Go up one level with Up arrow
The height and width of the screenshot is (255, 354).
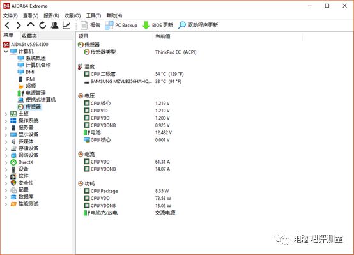click(31, 24)
